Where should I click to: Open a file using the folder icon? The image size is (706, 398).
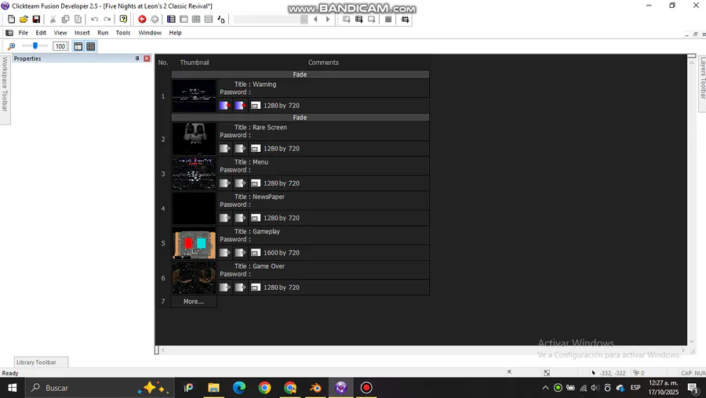point(24,19)
